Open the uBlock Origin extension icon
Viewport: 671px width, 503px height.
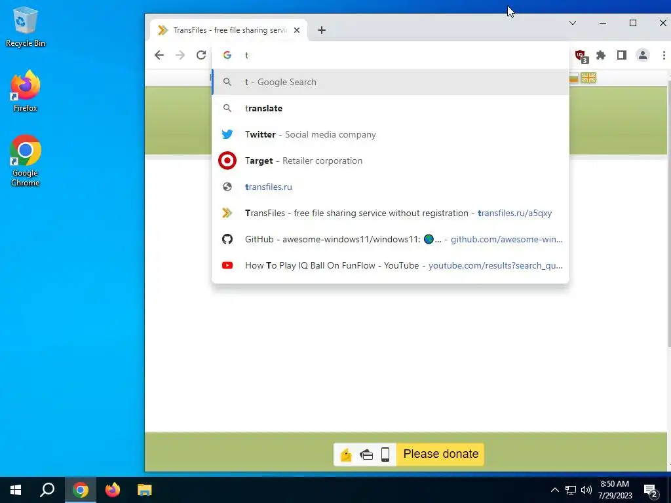pos(581,56)
